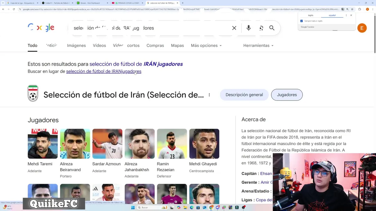Open Ramin Rezaeian player photo

point(172,144)
